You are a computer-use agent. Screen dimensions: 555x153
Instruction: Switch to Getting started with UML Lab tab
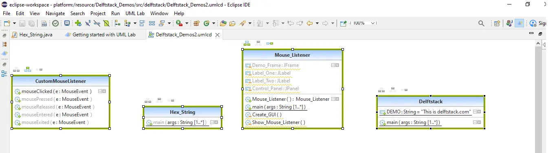click(x=100, y=35)
